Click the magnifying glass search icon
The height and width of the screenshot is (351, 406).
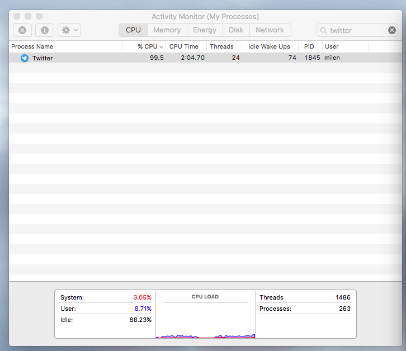[x=323, y=31]
